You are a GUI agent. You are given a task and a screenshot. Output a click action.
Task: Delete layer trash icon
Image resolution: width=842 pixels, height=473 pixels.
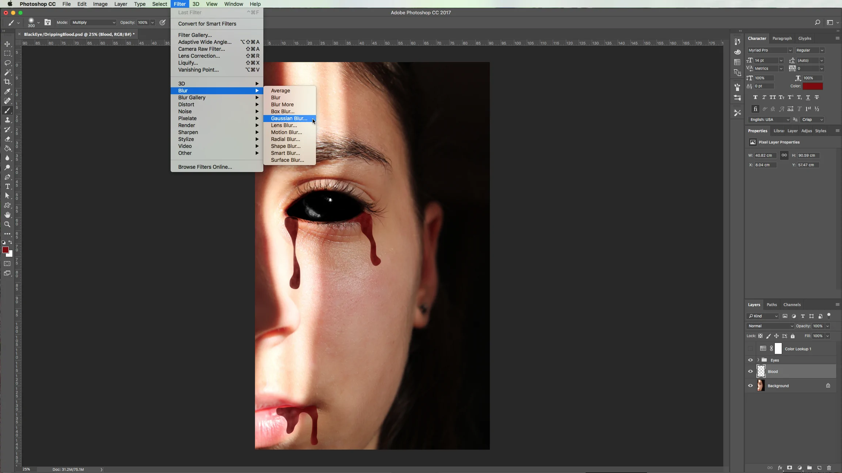coord(829,468)
